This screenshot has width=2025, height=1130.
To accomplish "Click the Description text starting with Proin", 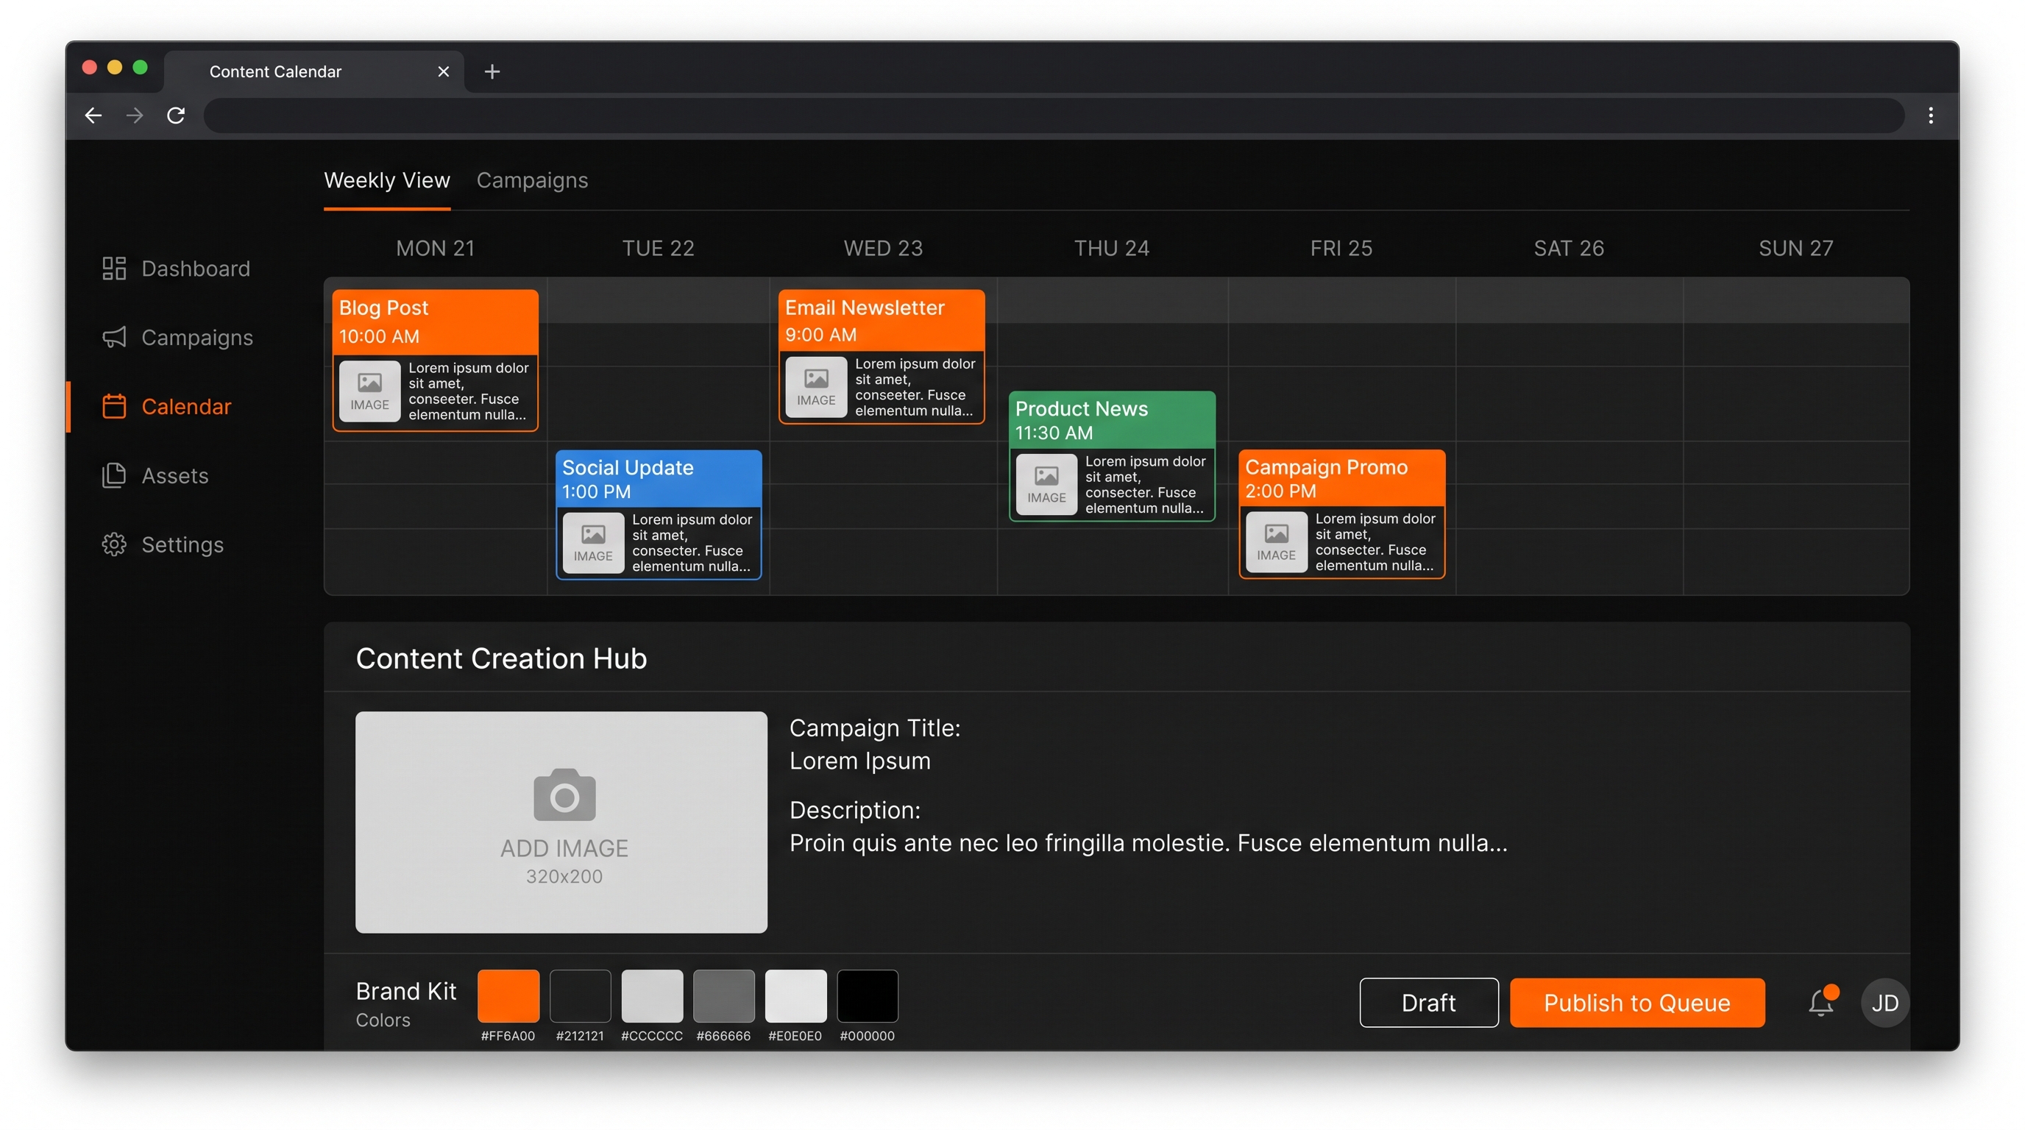I will [x=1149, y=842].
